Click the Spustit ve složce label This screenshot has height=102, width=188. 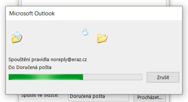pyautogui.click(x=40, y=95)
